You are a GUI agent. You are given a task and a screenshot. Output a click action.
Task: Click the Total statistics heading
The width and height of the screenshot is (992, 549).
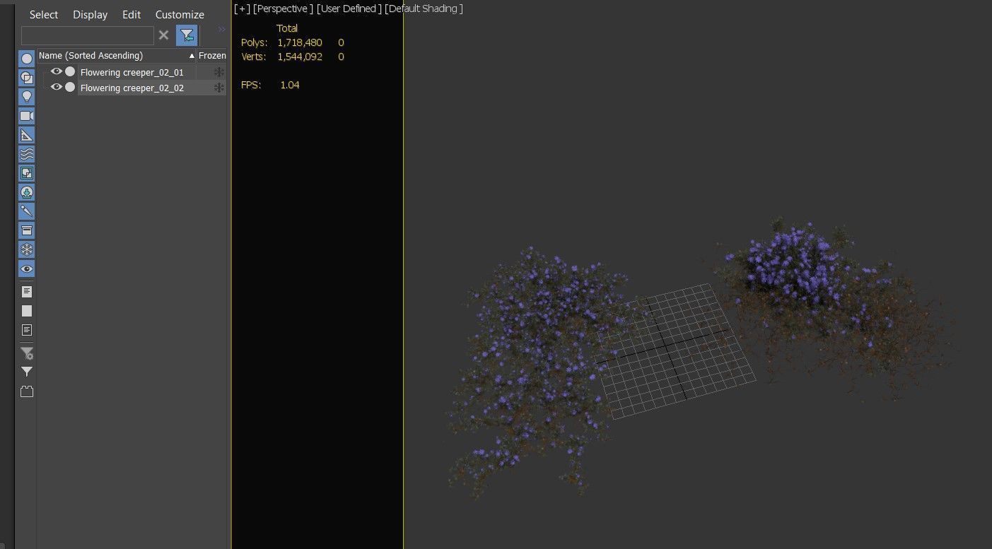pyautogui.click(x=287, y=28)
